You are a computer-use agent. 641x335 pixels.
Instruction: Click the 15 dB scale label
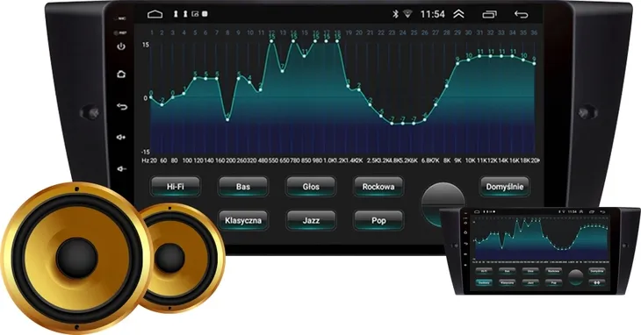click(146, 45)
